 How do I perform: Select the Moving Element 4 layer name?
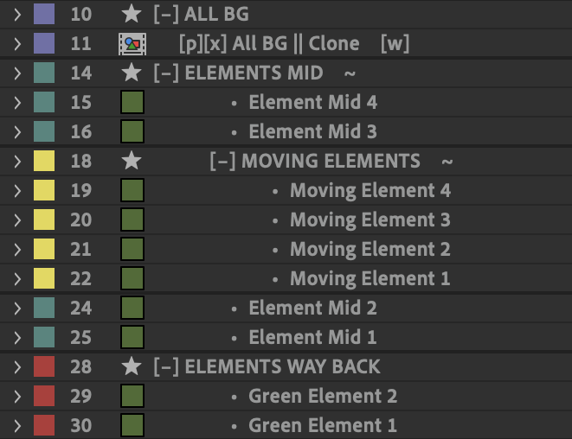click(x=370, y=190)
